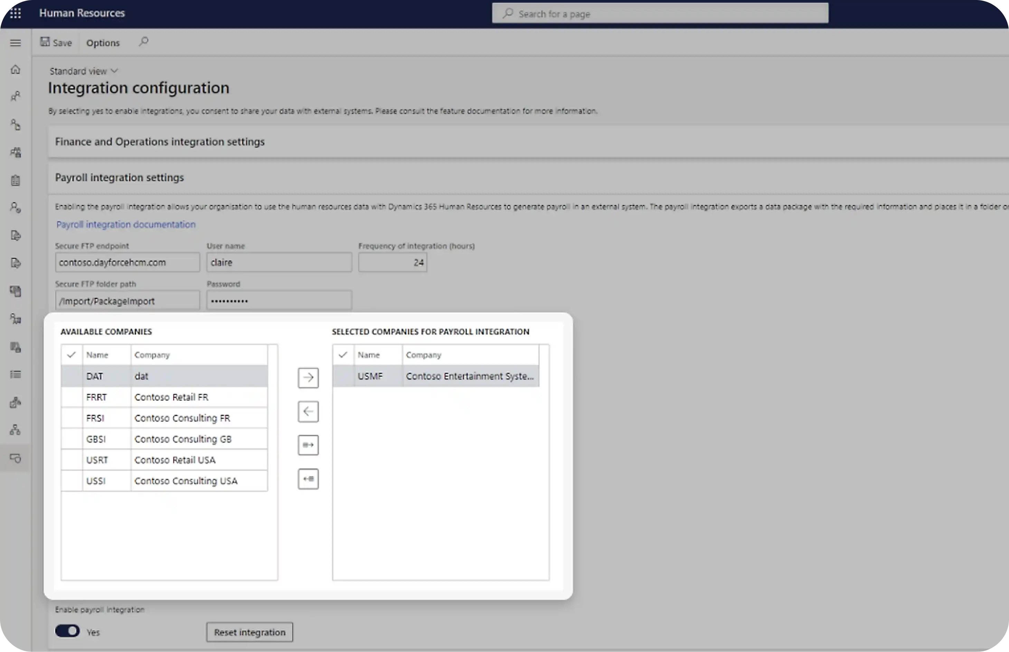
Task: Open the navigation hamburger menu
Action: 15,42
